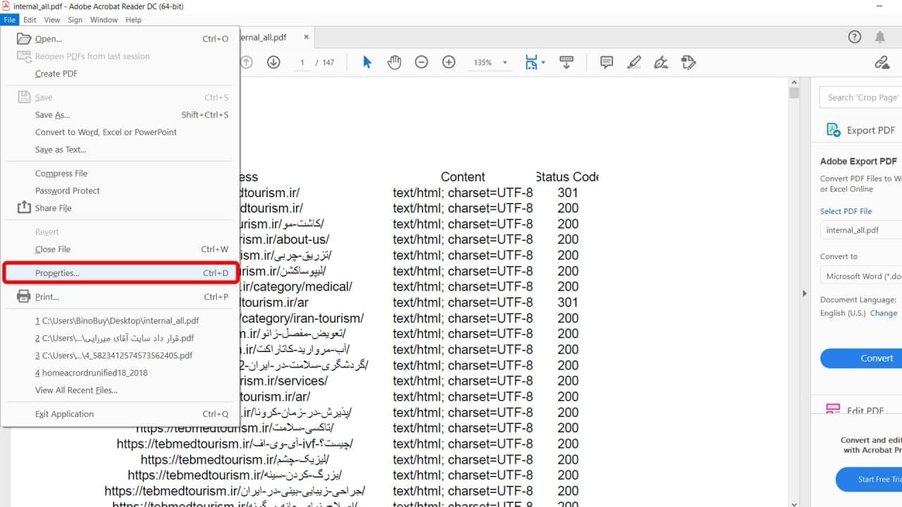902x507 pixels.
Task: Click the Start Free Trial button
Action: pyautogui.click(x=869, y=480)
